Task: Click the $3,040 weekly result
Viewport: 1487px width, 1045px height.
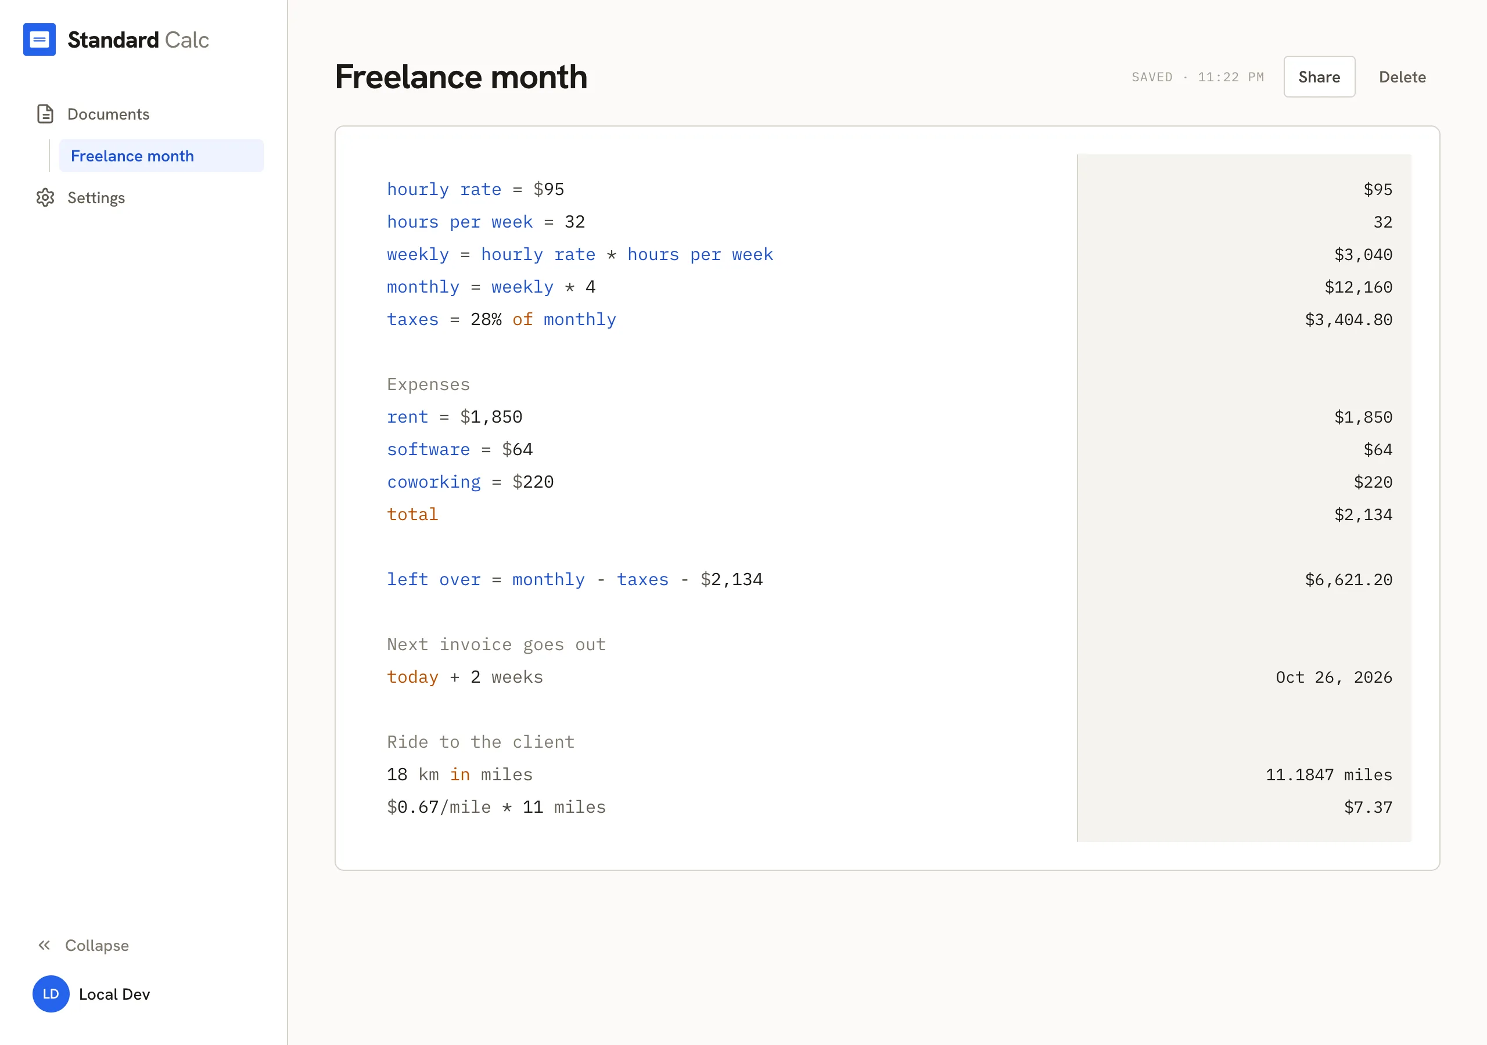Action: [x=1363, y=254]
